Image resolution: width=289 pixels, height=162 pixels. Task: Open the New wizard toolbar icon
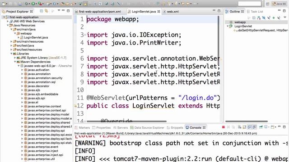coord(4,4)
